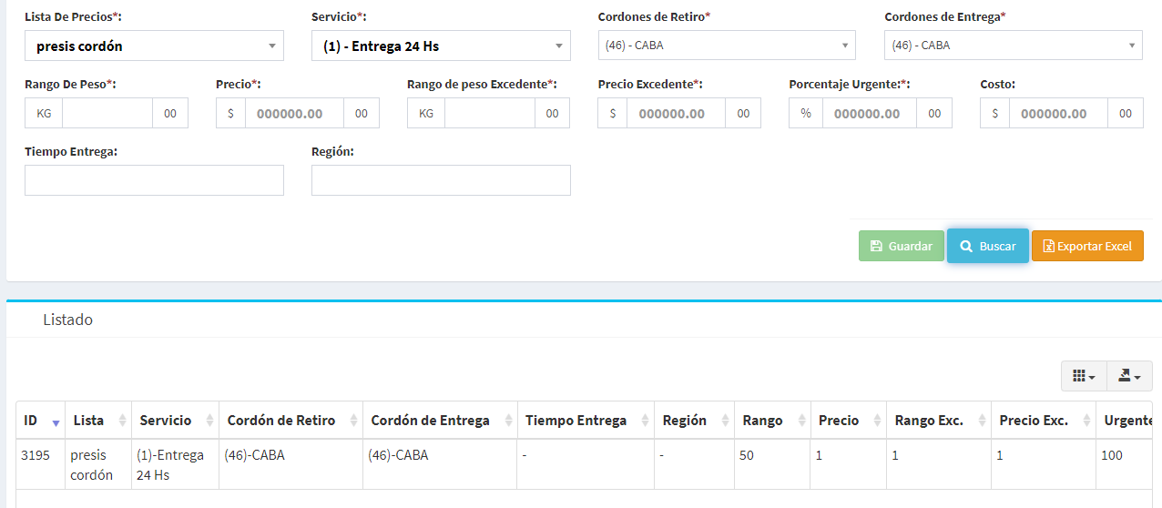Sort by Rango Exc. column arrows

coord(982,421)
